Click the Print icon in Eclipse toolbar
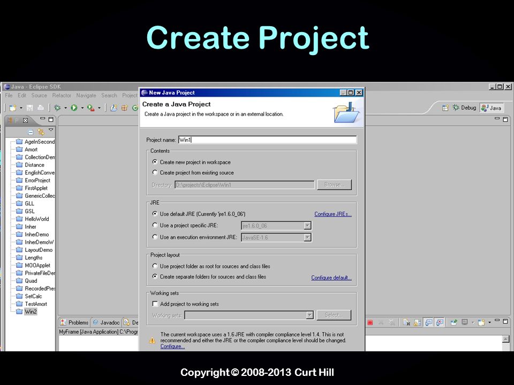Image resolution: width=514 pixels, height=385 pixels. [x=41, y=107]
